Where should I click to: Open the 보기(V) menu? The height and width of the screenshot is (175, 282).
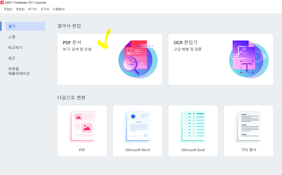(x=33, y=9)
